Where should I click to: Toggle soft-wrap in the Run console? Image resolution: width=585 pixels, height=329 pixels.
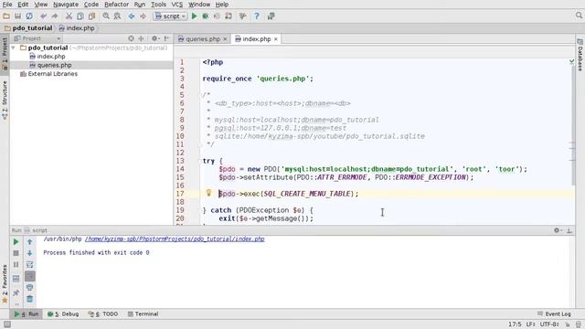click(x=29, y=265)
